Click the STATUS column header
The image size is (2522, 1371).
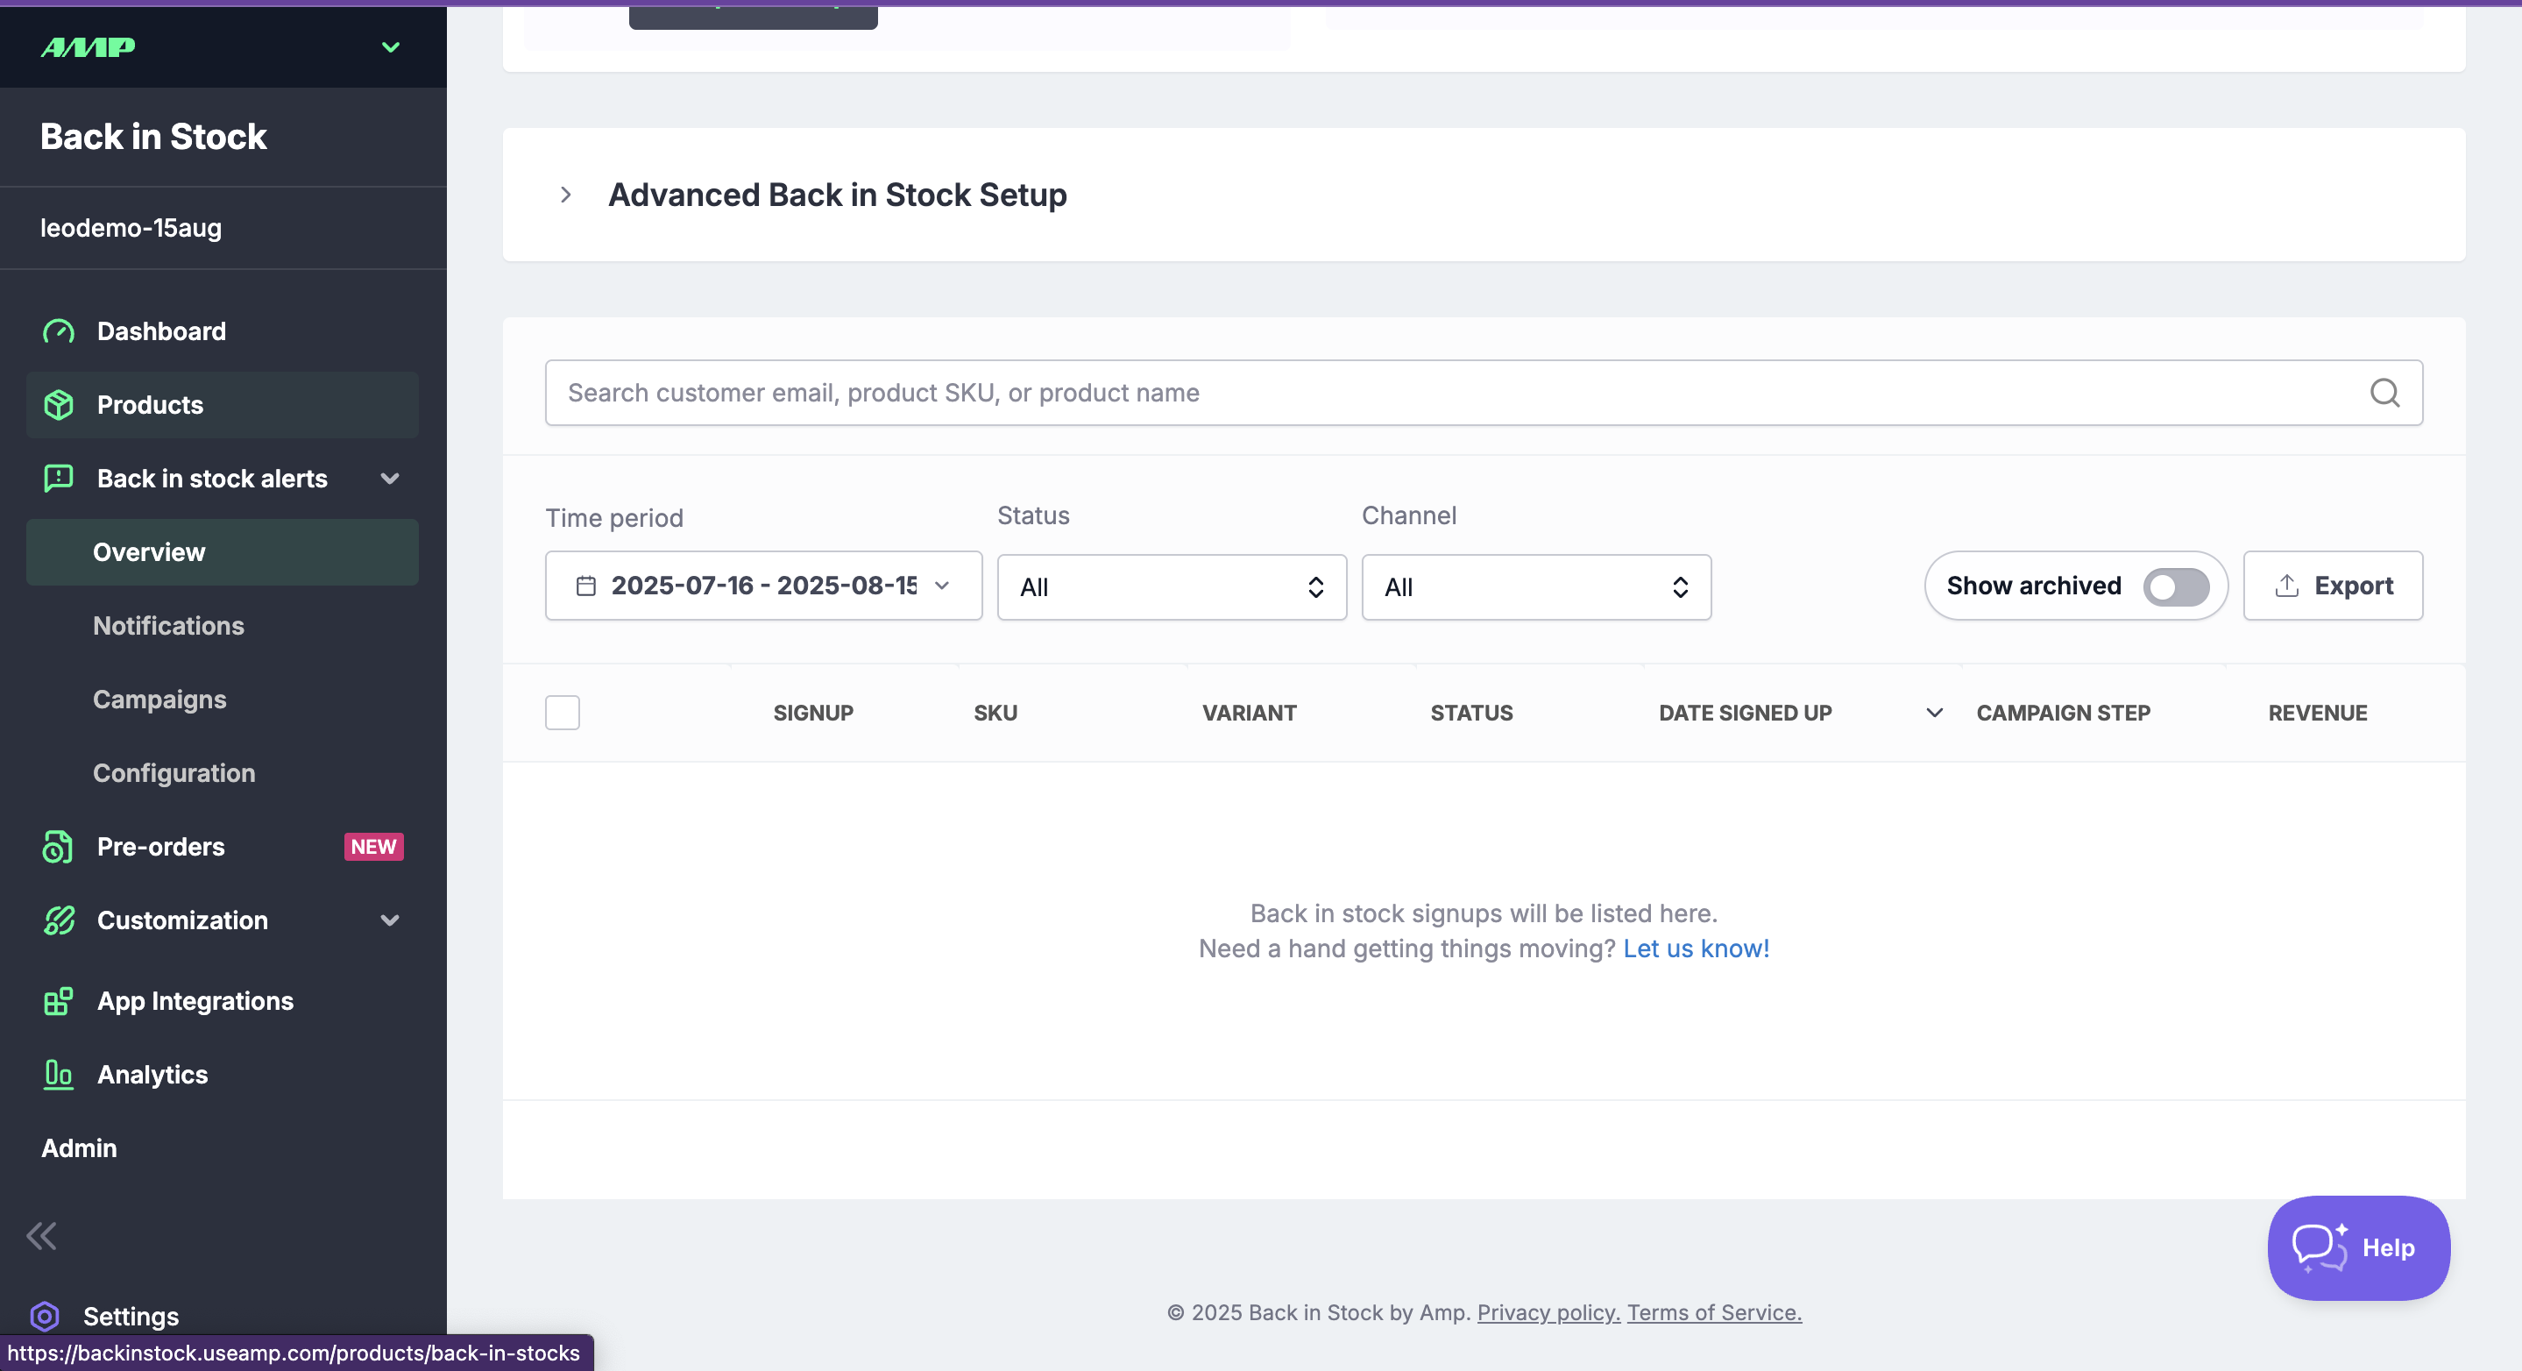[x=1471, y=713]
